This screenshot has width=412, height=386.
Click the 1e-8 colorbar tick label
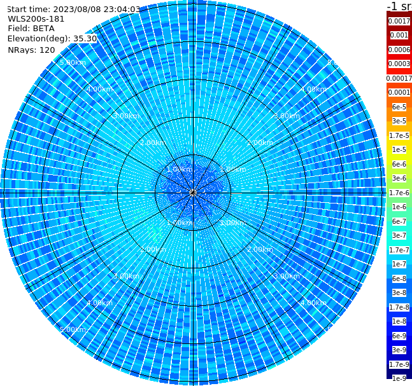399,321
